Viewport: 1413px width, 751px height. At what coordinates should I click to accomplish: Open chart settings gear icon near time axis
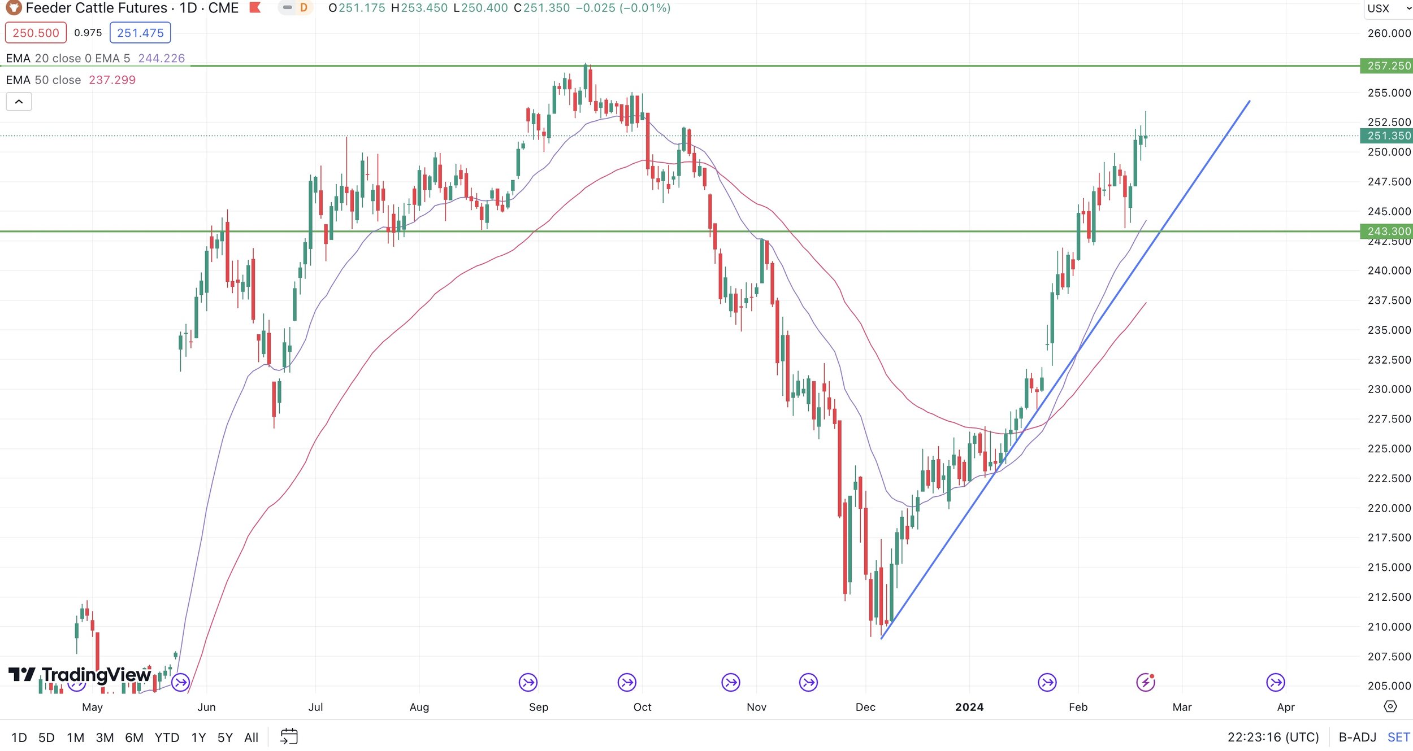coord(1390,706)
